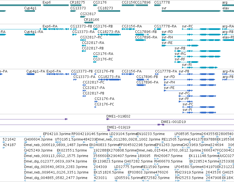The height and width of the screenshot is (182, 234).
Task: Select transcript CG17896-RA
Action: click(140, 40)
